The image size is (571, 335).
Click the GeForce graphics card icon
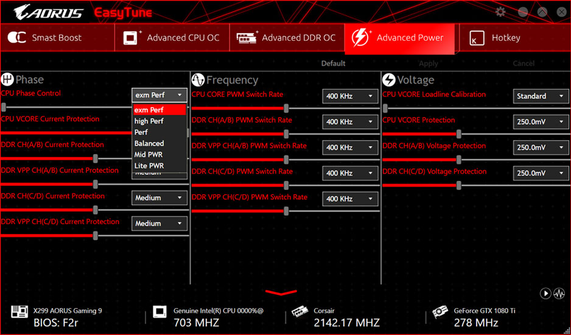point(440,314)
